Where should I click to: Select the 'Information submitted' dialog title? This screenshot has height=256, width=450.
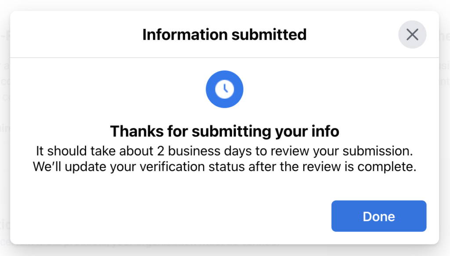[x=225, y=34]
